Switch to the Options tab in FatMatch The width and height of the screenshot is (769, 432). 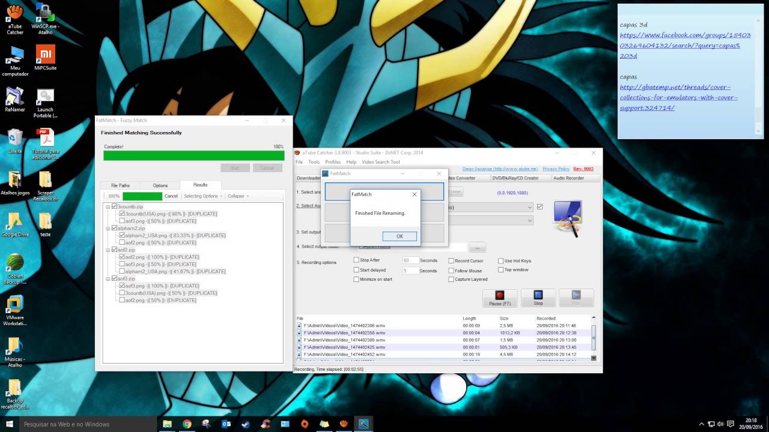160,185
